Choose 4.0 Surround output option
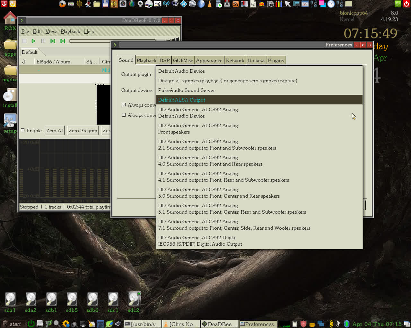The width and height of the screenshot is (411, 328). 259,161
